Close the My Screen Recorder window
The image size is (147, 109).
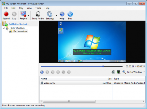click(x=142, y=4)
